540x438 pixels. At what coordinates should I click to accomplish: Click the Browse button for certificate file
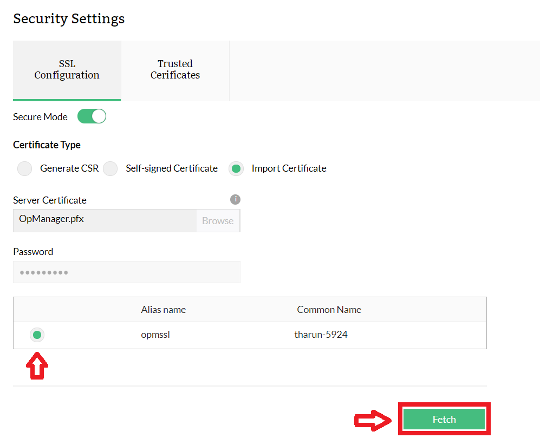[x=218, y=221]
